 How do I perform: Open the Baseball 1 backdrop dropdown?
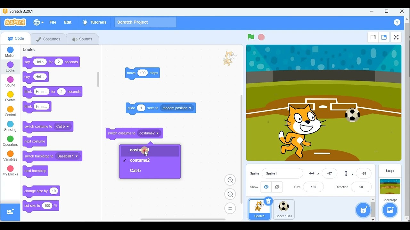67,156
